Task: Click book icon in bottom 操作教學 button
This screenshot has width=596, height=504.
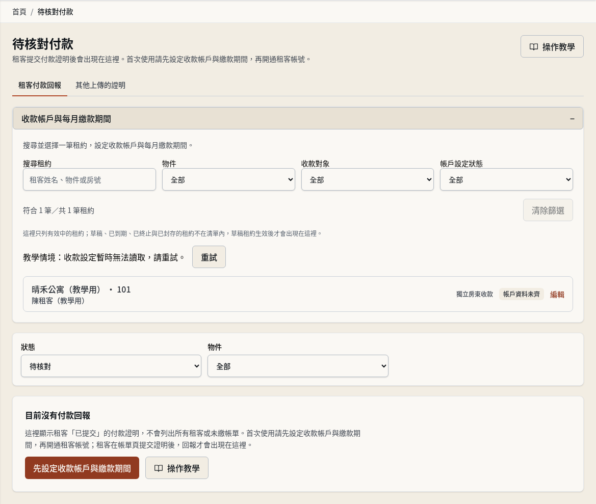Action: click(159, 468)
